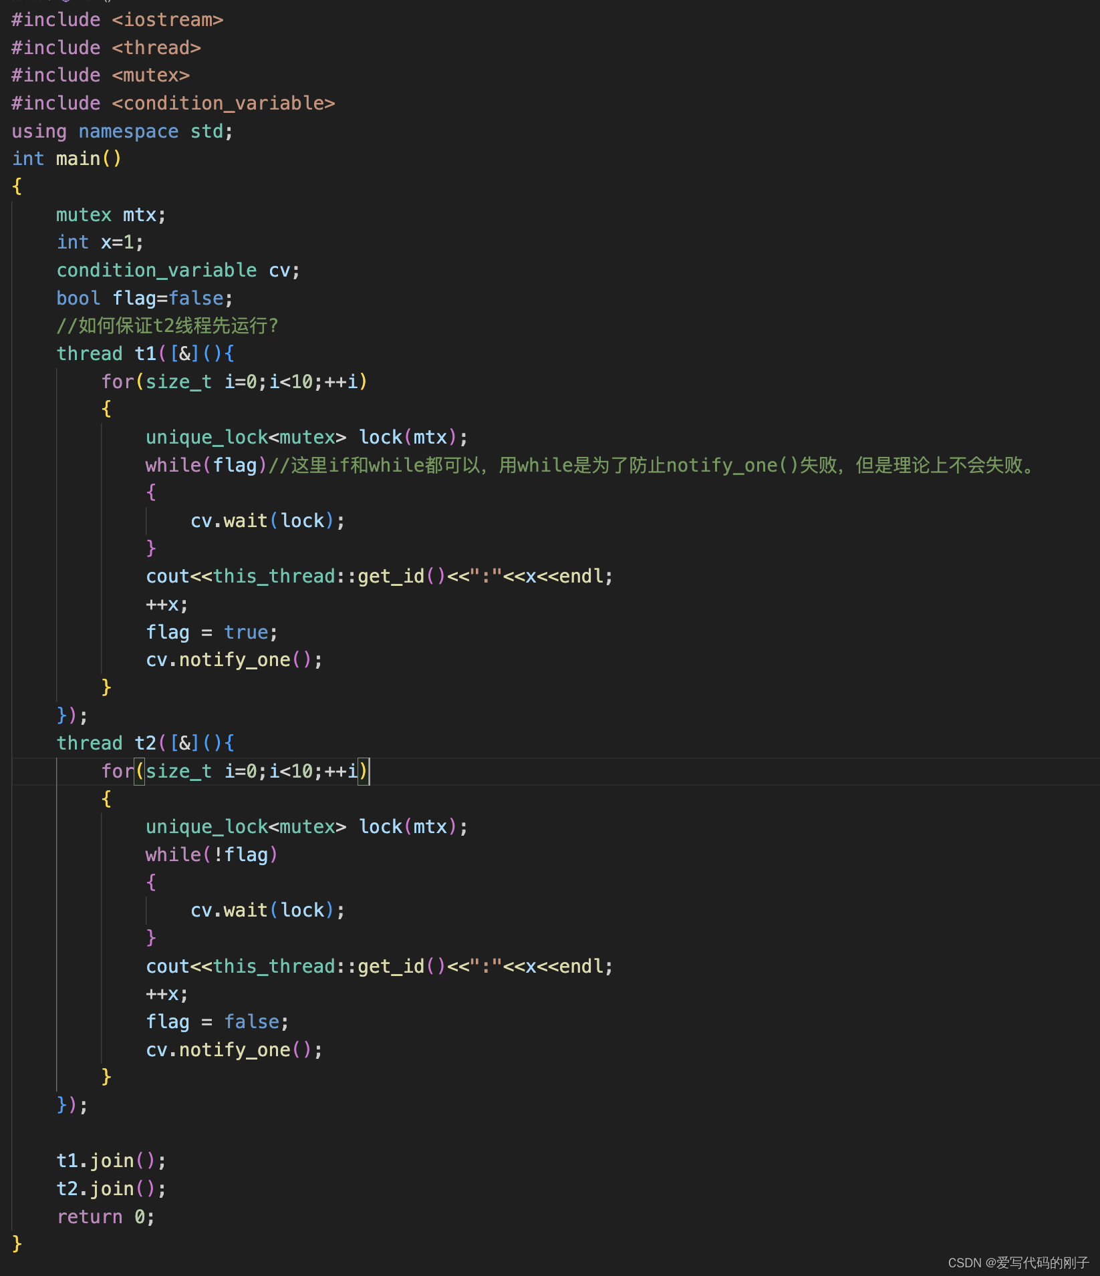Click the for loop header inside t1
Viewport: 1100px width, 1276px height.
tap(235, 382)
